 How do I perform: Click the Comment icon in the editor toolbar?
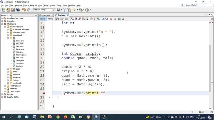[119, 19]
